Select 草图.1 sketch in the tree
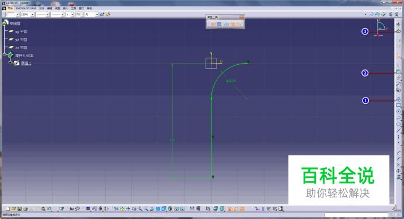The height and width of the screenshot is (219, 404). click(26, 63)
